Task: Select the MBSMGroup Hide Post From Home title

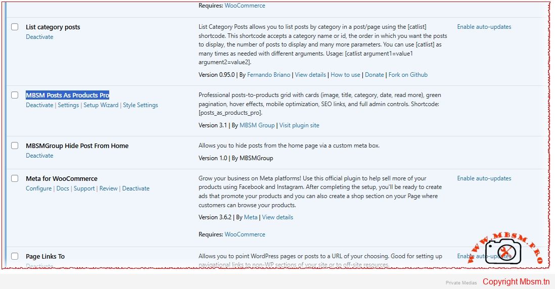Action: pos(77,146)
